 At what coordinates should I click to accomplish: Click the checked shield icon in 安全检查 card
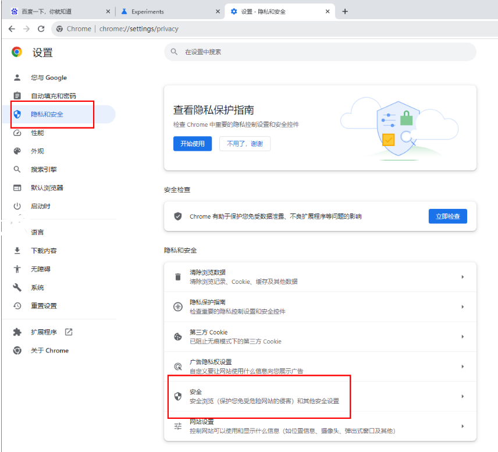coord(178,216)
